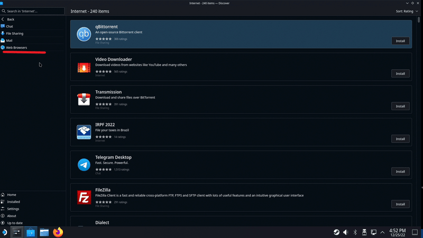Go Back in the sidebar
Image resolution: width=423 pixels, height=238 pixels.
tap(32, 20)
